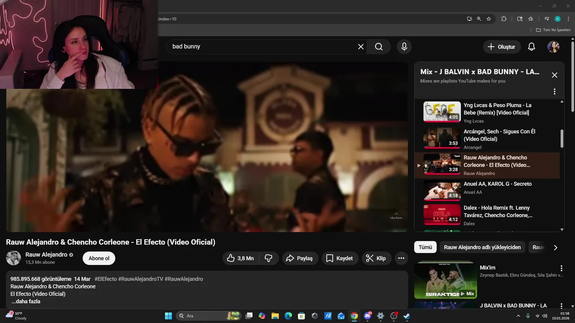Viewport: 575px width, 323px height.
Task: Open Microsoft Store from the taskbar
Action: (x=301, y=316)
